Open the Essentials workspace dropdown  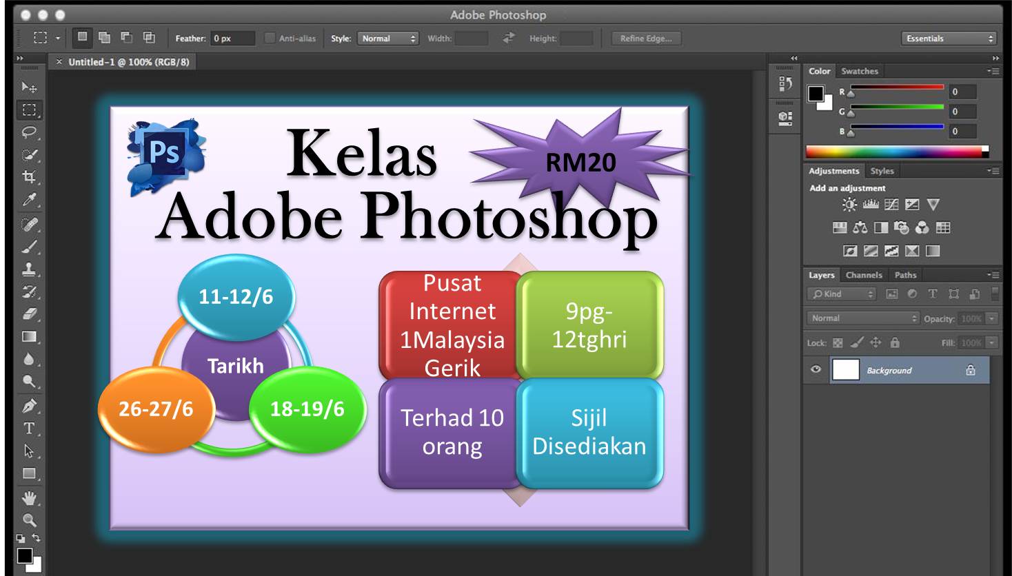click(x=949, y=39)
